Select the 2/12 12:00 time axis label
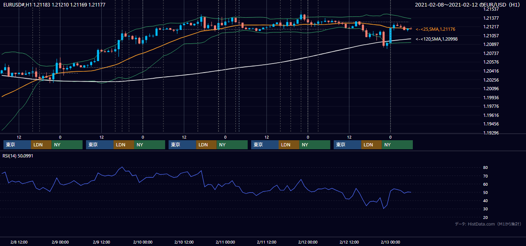The image size is (526, 246). point(349,242)
